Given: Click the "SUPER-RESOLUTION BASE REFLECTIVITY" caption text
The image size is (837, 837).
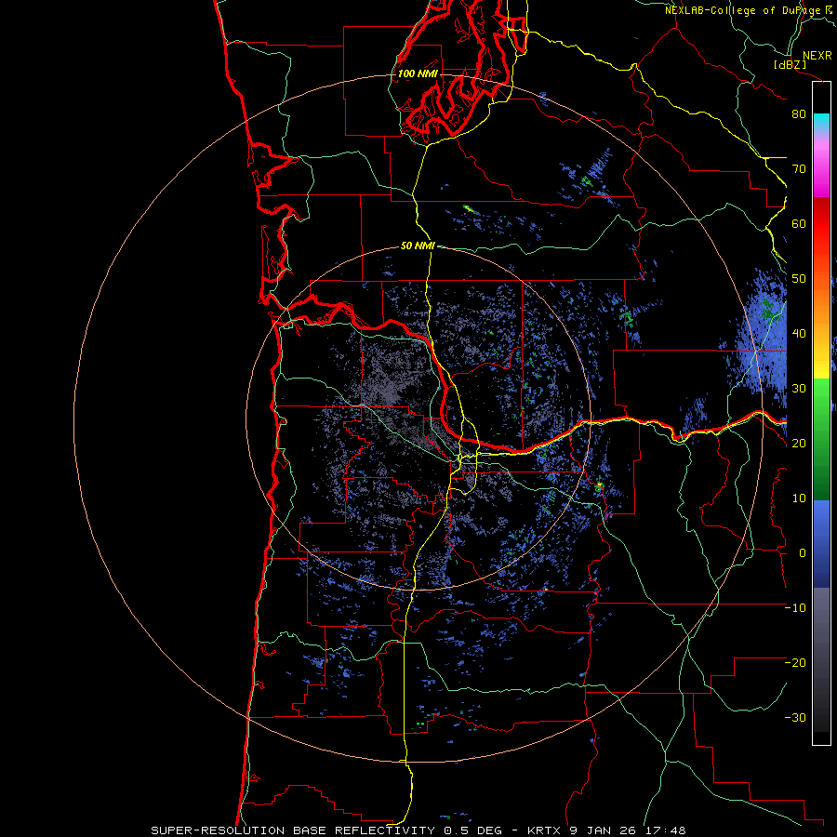Looking at the screenshot, I should coord(293,830).
